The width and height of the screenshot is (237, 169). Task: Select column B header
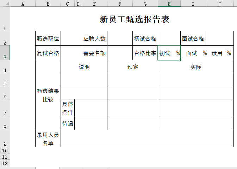[x=48, y=4]
